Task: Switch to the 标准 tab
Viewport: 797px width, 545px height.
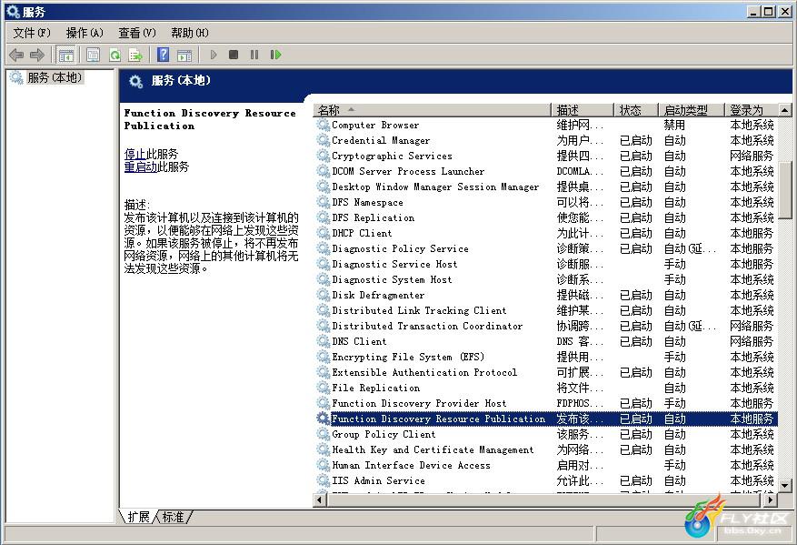Action: pos(173,517)
